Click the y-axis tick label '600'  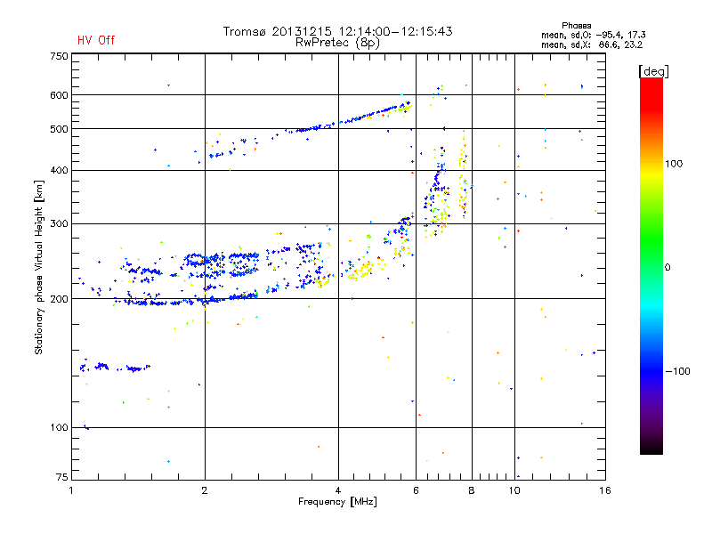click(59, 95)
